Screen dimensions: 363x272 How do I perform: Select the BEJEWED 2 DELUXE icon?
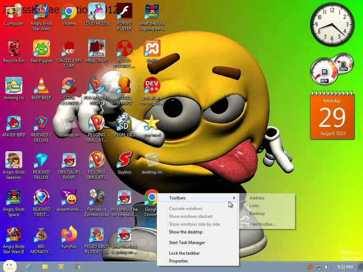pos(41,129)
